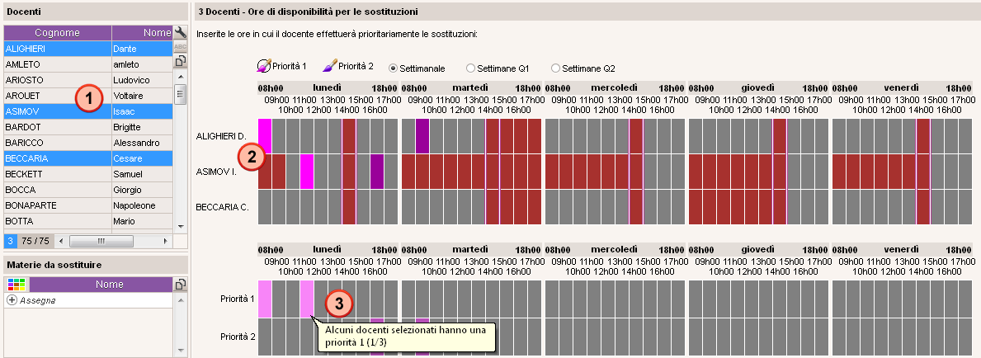Click the colored grid icon in Materie table header
Image resolution: width=981 pixels, height=358 pixels.
[x=17, y=285]
